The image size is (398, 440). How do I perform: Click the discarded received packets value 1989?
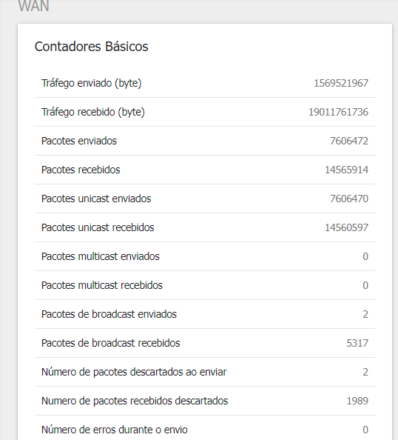point(357,401)
